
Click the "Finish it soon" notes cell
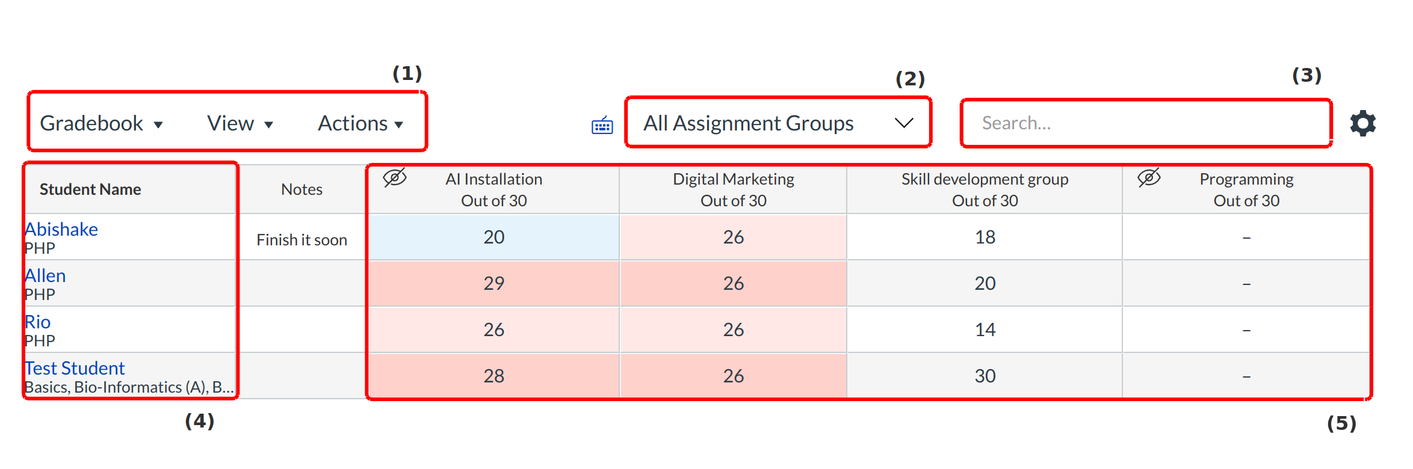[301, 240]
